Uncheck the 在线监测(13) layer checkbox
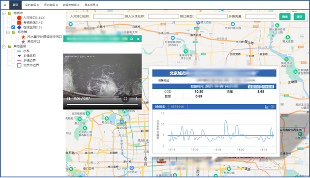The height and width of the screenshot is (178, 310). 13,27
